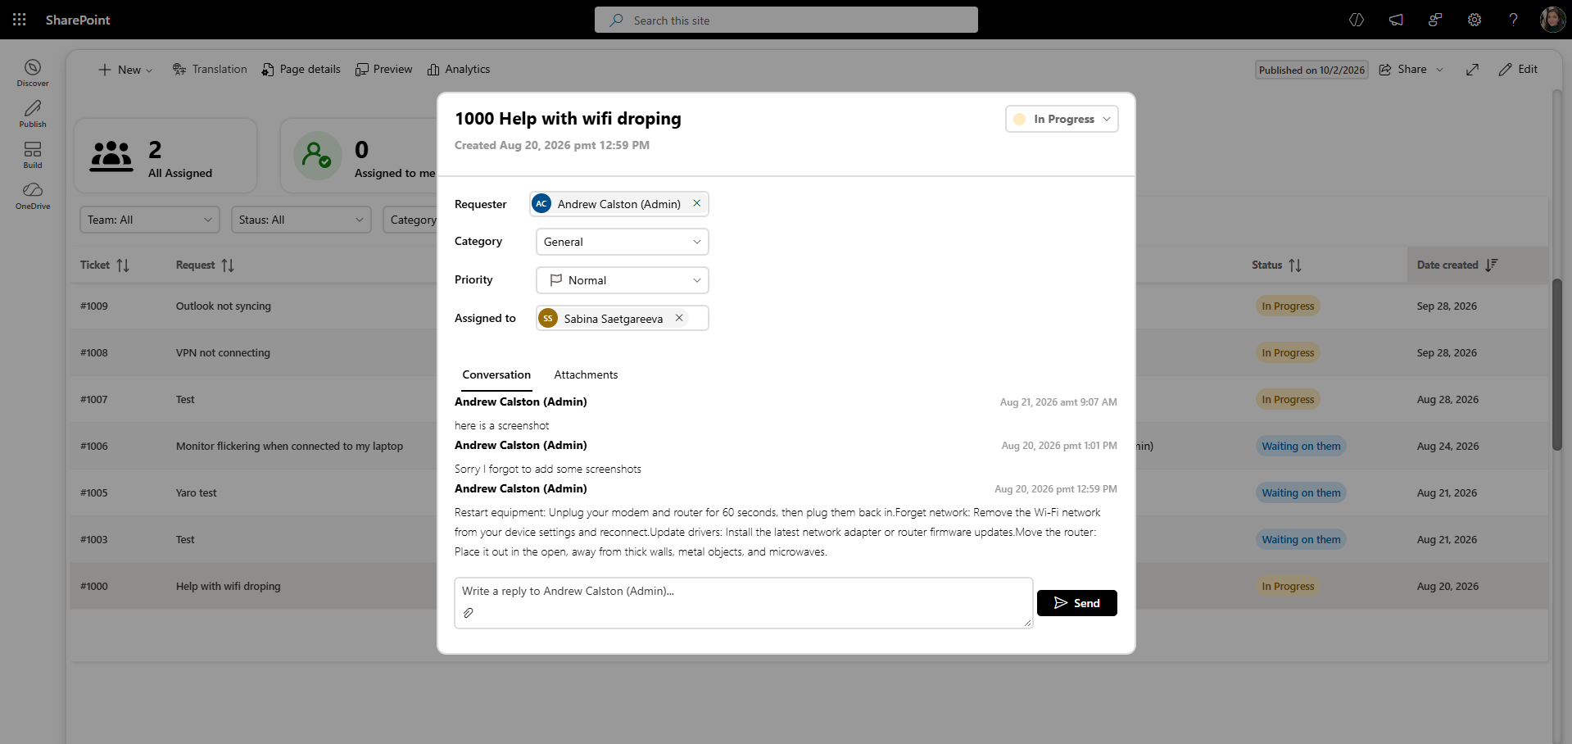Expand the Team: All filter
Viewport: 1572px width, 744px height.
(150, 220)
